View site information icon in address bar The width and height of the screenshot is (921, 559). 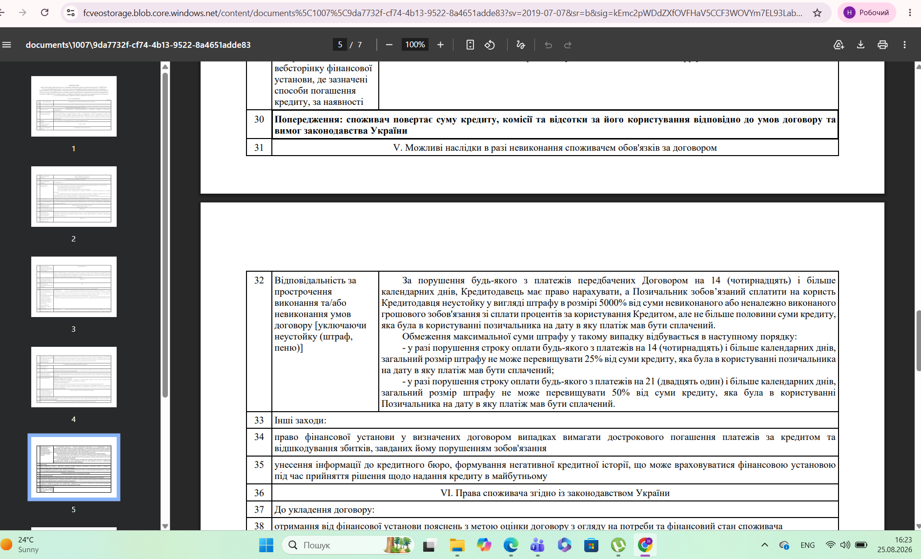point(71,13)
